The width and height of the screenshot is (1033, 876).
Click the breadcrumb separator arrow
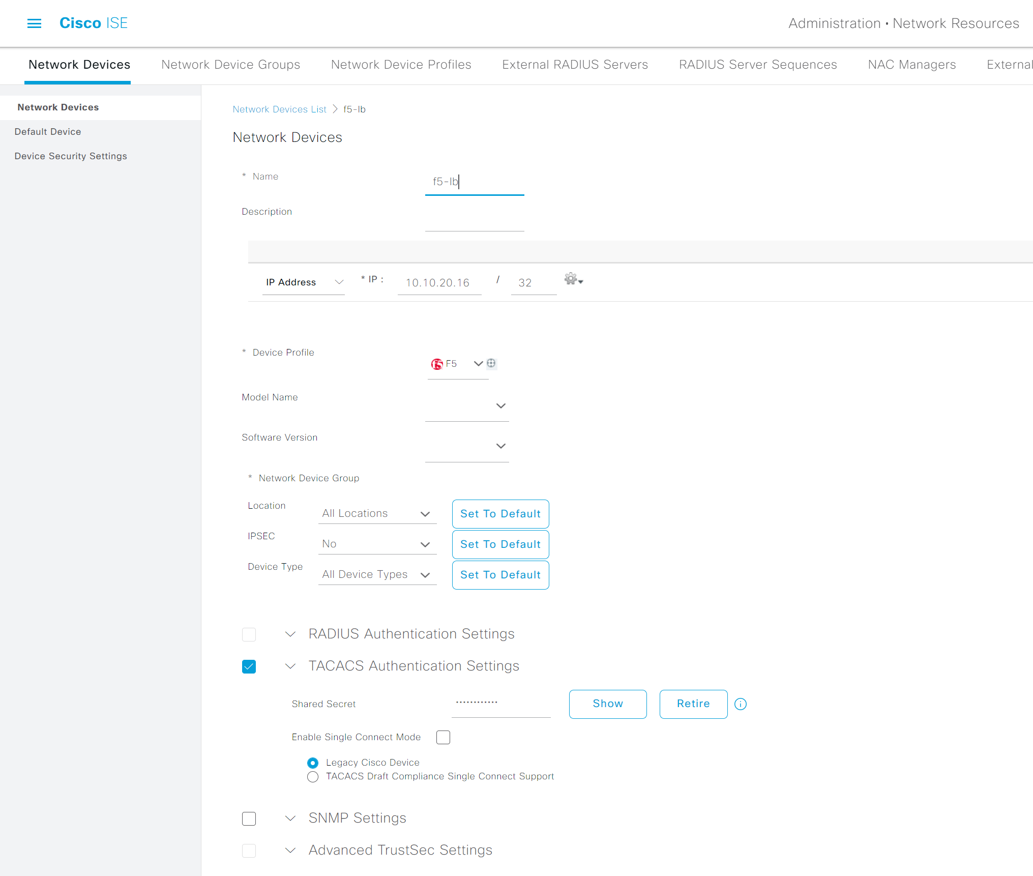point(335,109)
